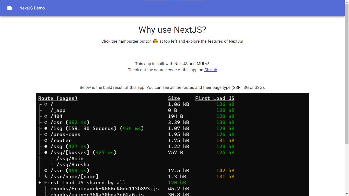Select the /ssg/Amin sub-route entry
Image resolution: width=349 pixels, height=196 pixels.
[x=70, y=158]
